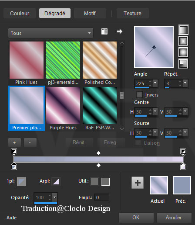The height and width of the screenshot is (225, 195).
Task: Click the Préc. previous color swatch
Action: pos(182,185)
